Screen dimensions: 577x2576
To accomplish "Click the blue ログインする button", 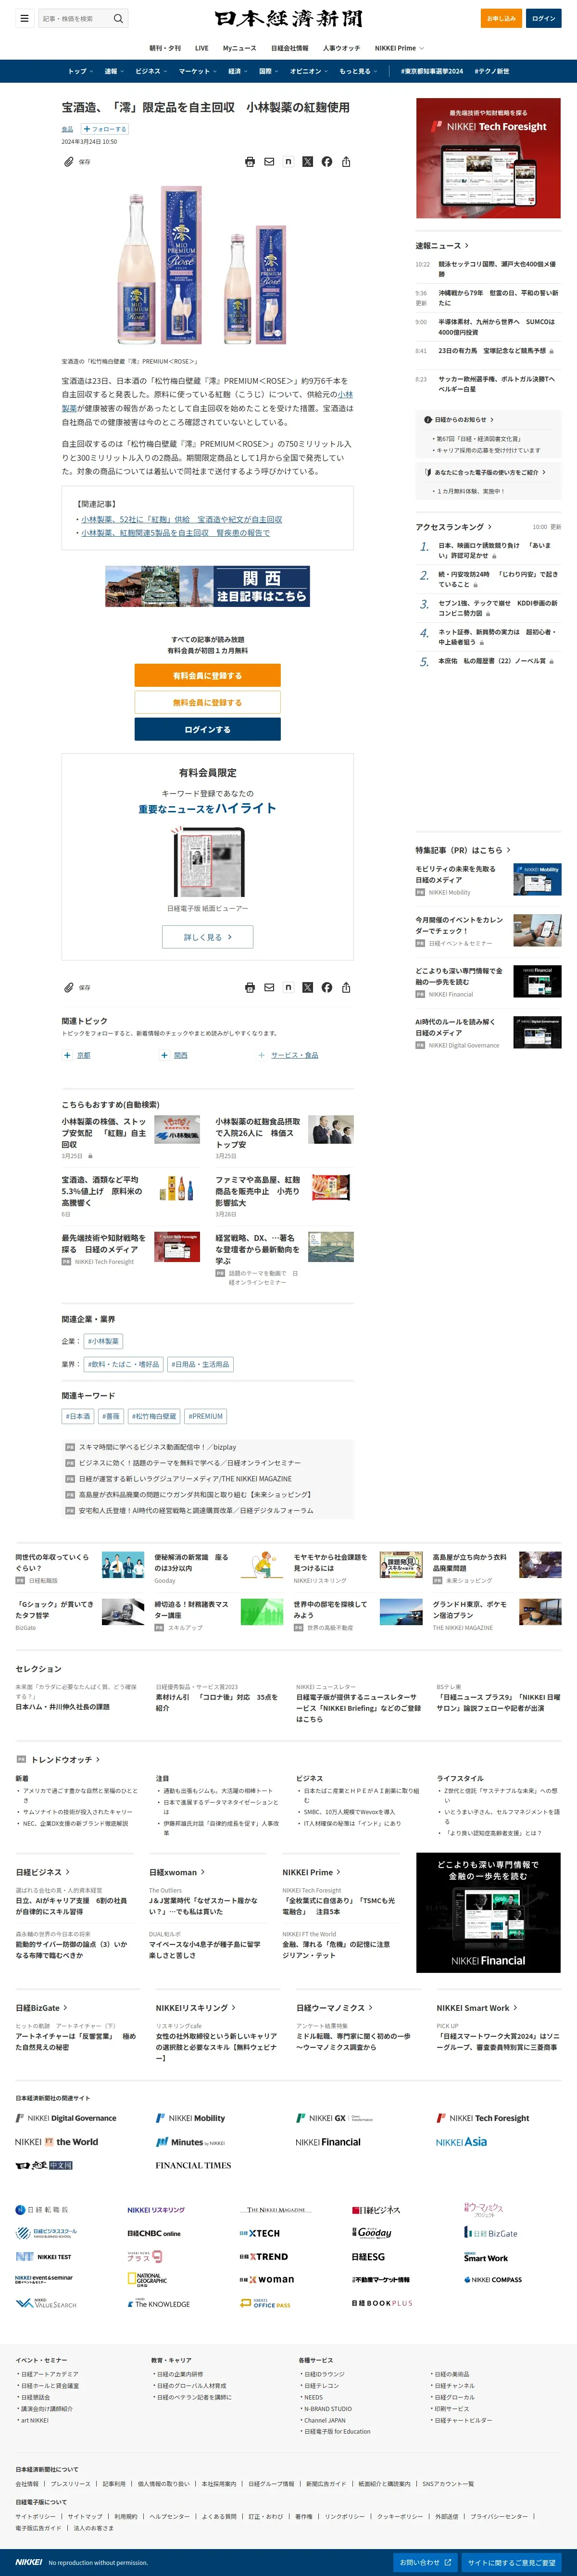I will coord(207,729).
